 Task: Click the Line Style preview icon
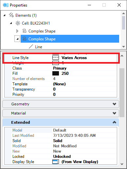56,58
